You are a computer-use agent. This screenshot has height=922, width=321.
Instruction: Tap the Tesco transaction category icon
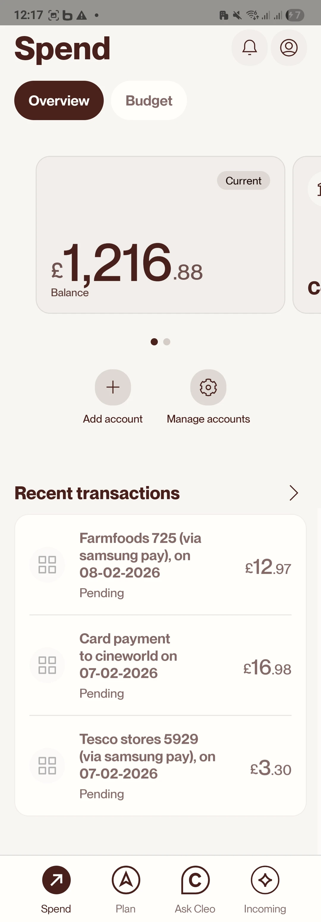[47, 766]
